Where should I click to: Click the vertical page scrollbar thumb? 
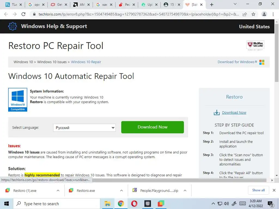point(277,53)
